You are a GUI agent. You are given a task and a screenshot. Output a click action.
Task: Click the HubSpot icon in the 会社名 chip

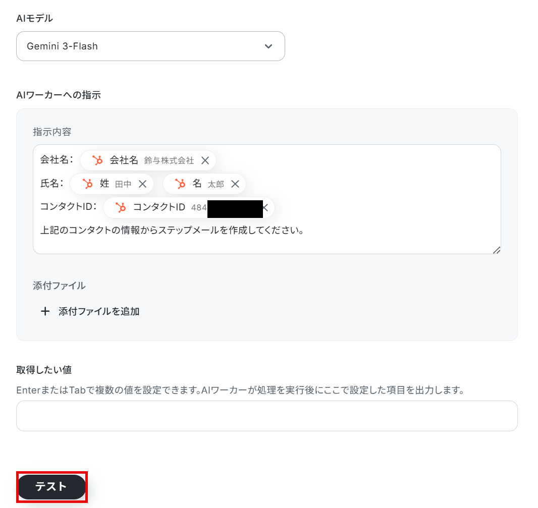pyautogui.click(x=97, y=160)
